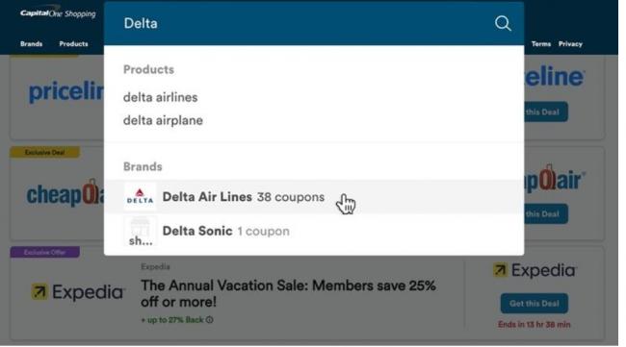Open the Products navigation tab
626x347 pixels.
pos(73,44)
